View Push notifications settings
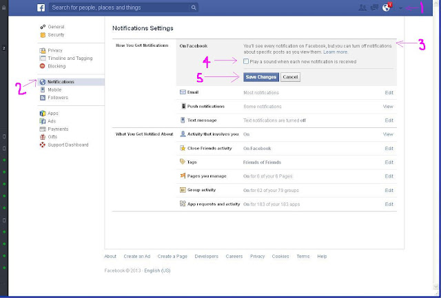Viewport: 441px width, 298px height. tap(388, 107)
